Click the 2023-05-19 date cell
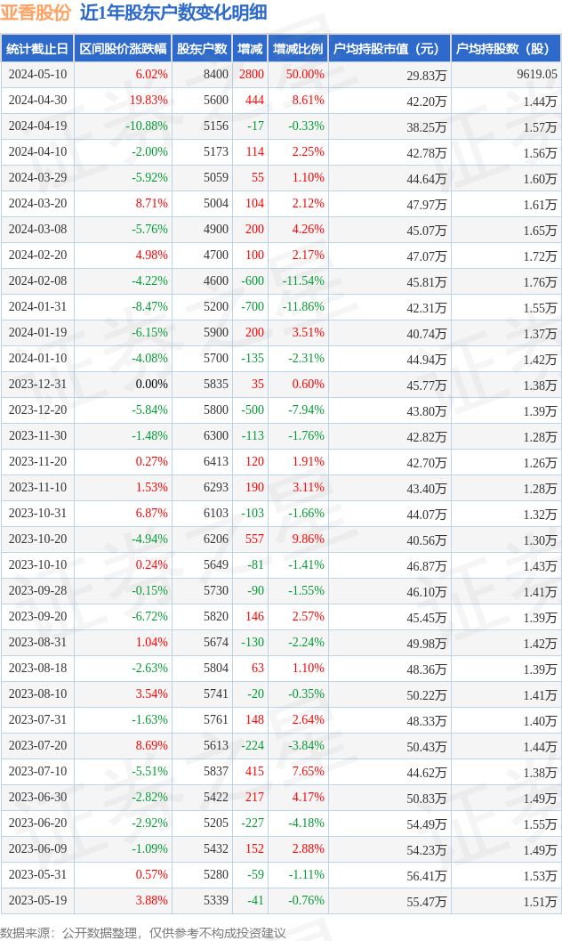Screen dimensions: 562x941 point(37,901)
